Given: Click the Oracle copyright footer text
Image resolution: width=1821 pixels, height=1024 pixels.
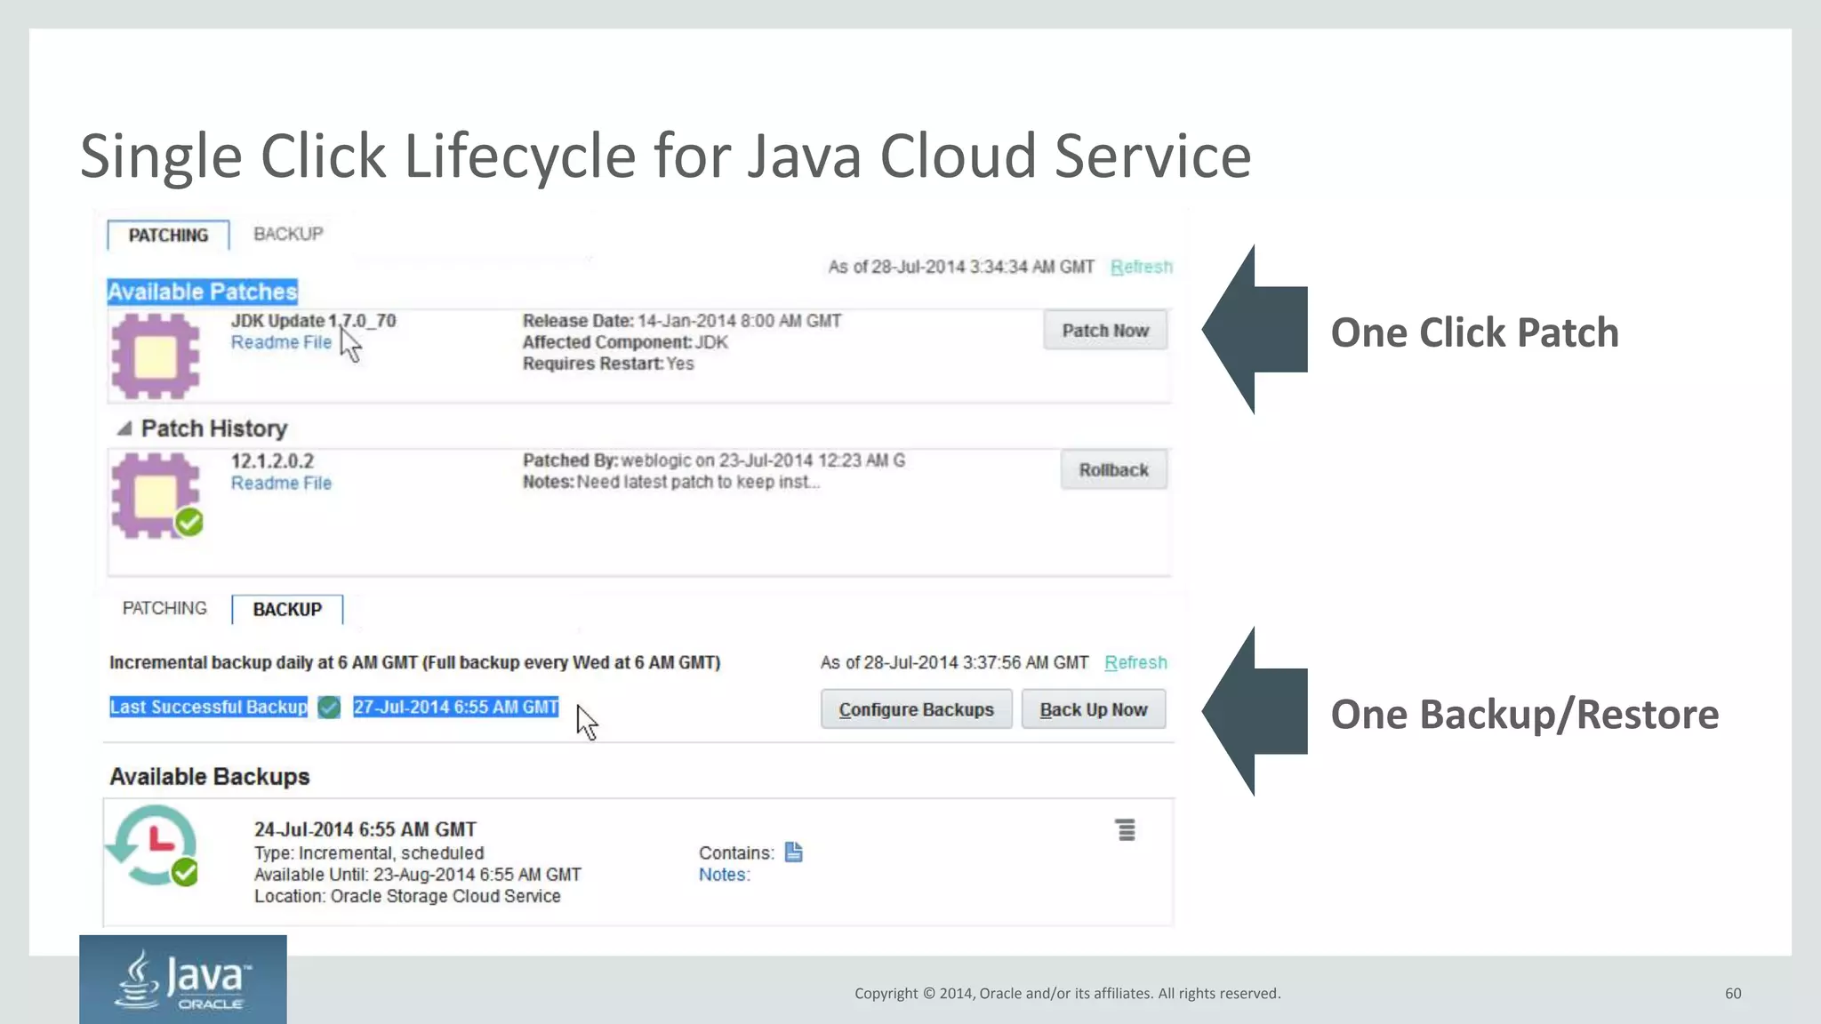Looking at the screenshot, I should pyautogui.click(x=1068, y=994).
